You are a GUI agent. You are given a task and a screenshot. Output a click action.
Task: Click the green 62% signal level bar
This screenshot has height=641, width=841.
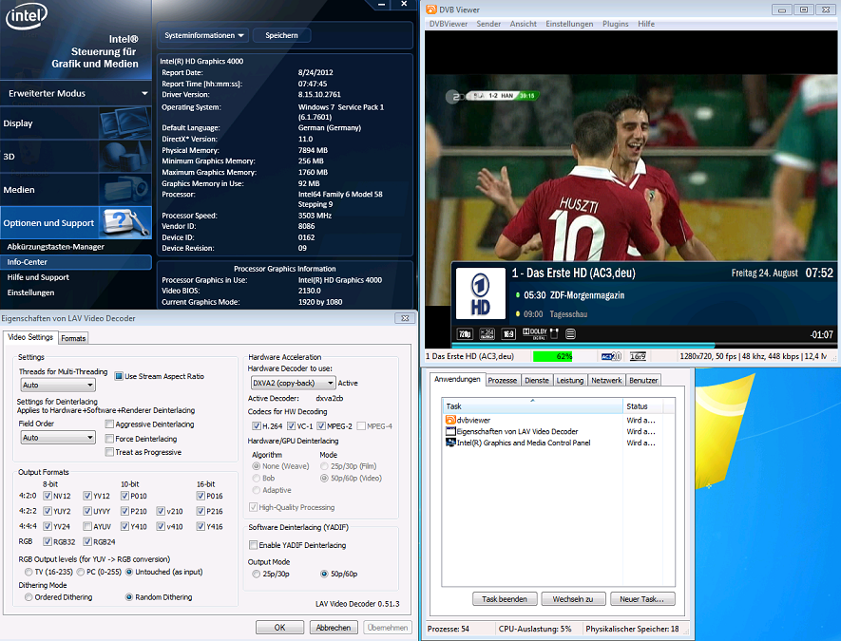[564, 356]
